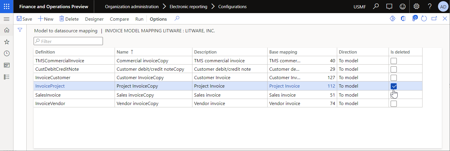Search using the top bar magnifier
450x151 pixels.
click(x=376, y=6)
